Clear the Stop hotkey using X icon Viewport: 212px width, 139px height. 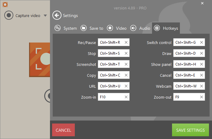pos(126,53)
